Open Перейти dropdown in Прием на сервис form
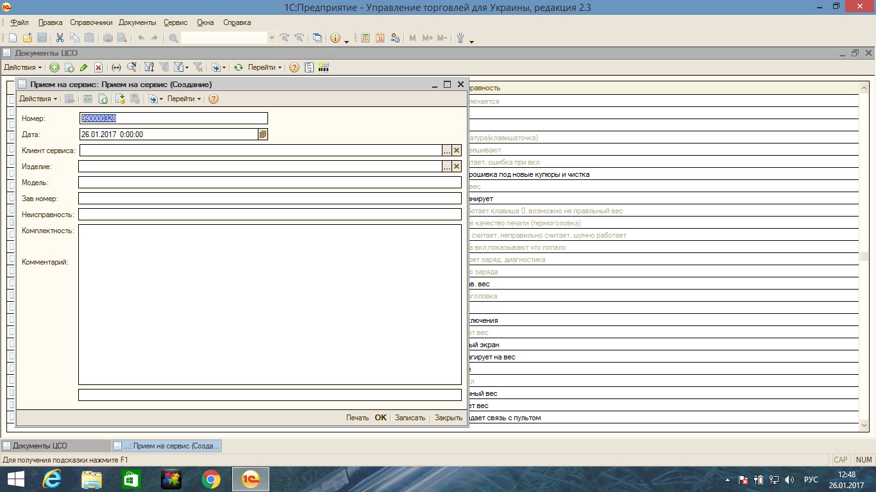The image size is (876, 492). click(184, 99)
